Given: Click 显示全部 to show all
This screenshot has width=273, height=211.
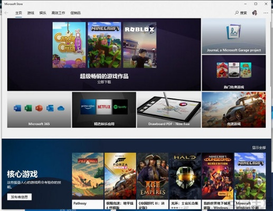Looking at the screenshot, I should [x=259, y=148].
